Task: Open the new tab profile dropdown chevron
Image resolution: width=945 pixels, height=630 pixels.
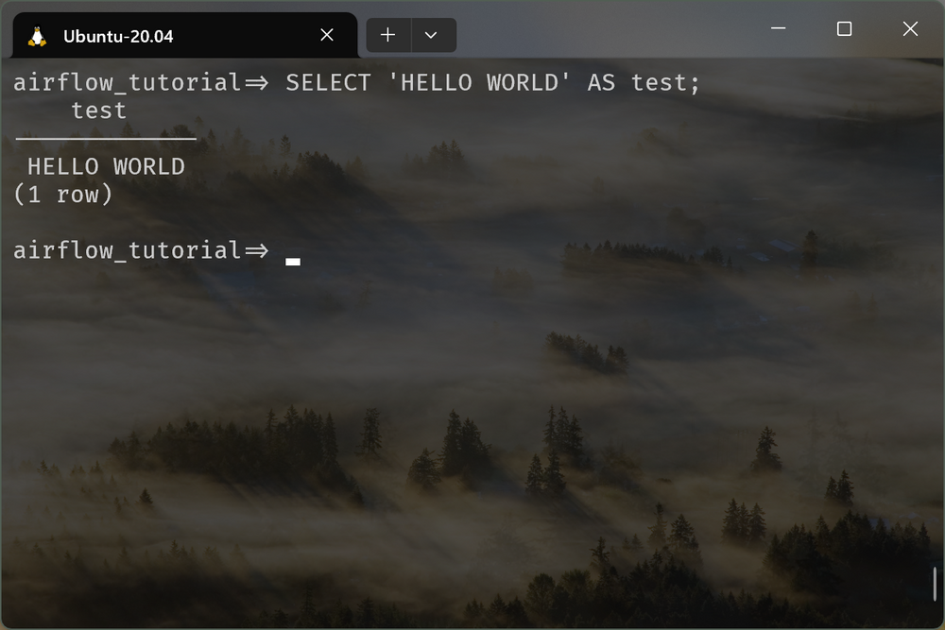Action: (x=432, y=34)
